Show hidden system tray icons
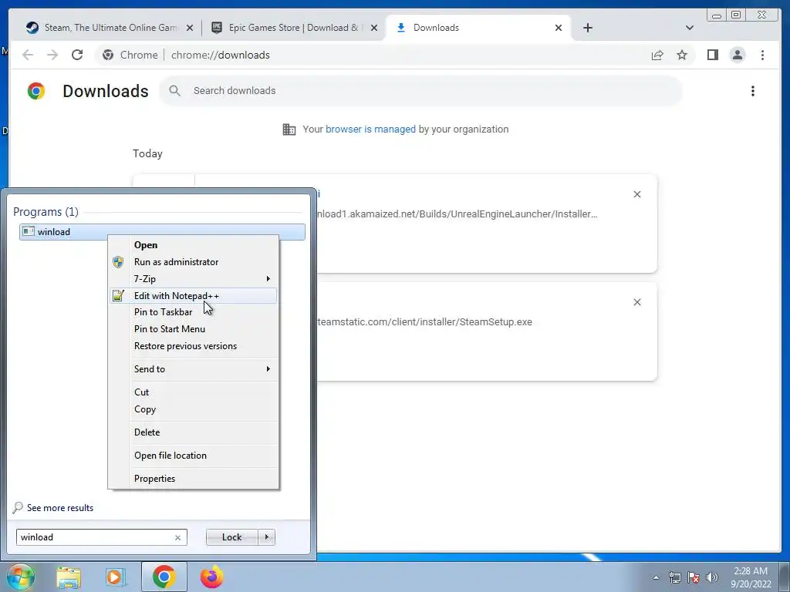 (656, 578)
